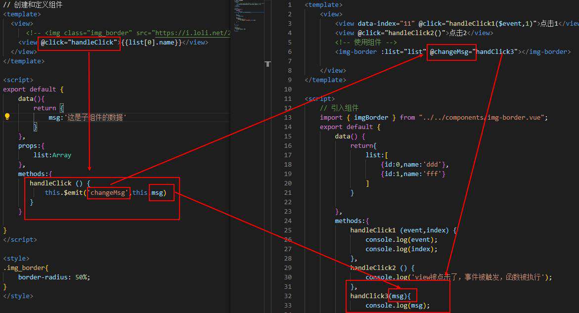Click 'export default {' on line 14
Screen dimensions: 579x313
[350, 127]
